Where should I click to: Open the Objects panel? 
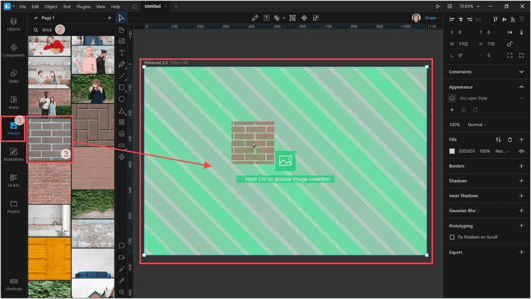[13, 24]
